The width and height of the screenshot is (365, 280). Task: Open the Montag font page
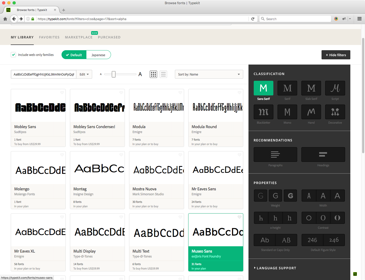coord(97,180)
